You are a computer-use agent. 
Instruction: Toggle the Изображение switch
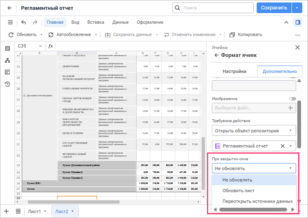coord(292,99)
